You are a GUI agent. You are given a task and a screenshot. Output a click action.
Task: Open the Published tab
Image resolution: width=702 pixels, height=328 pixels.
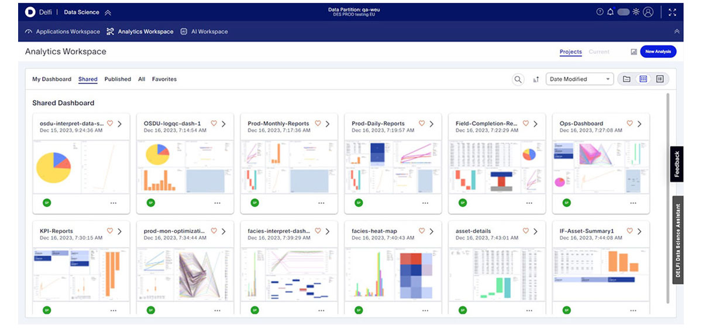click(x=118, y=79)
